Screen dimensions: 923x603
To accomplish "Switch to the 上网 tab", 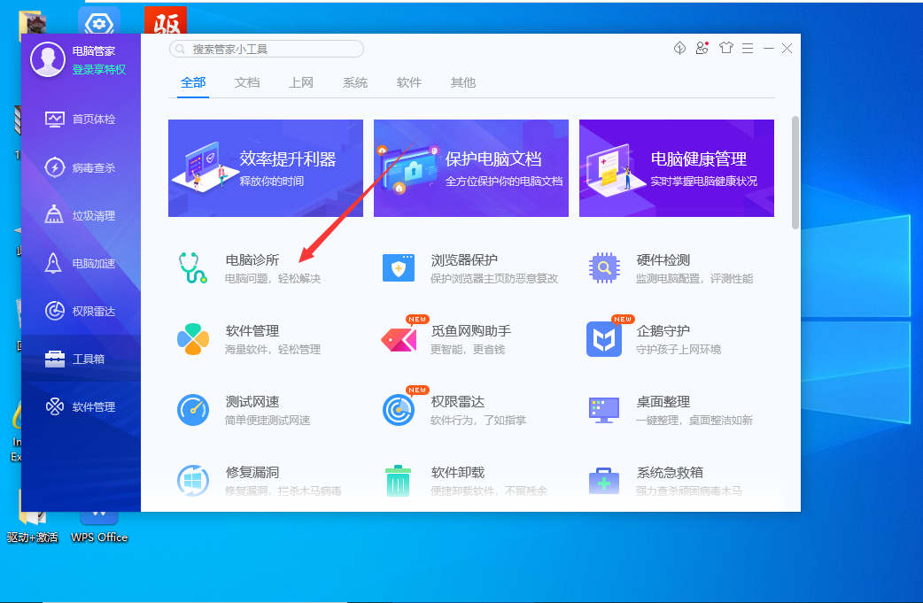I will point(301,82).
